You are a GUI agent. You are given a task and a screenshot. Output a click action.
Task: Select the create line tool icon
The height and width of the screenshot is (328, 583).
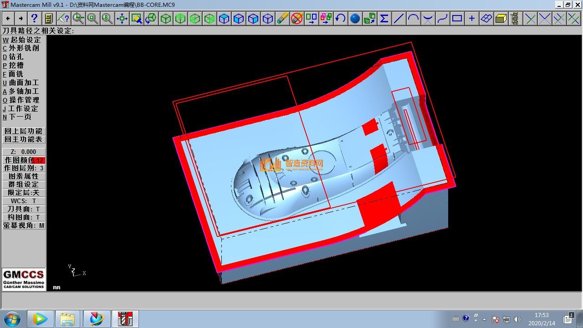pyautogui.click(x=399, y=18)
